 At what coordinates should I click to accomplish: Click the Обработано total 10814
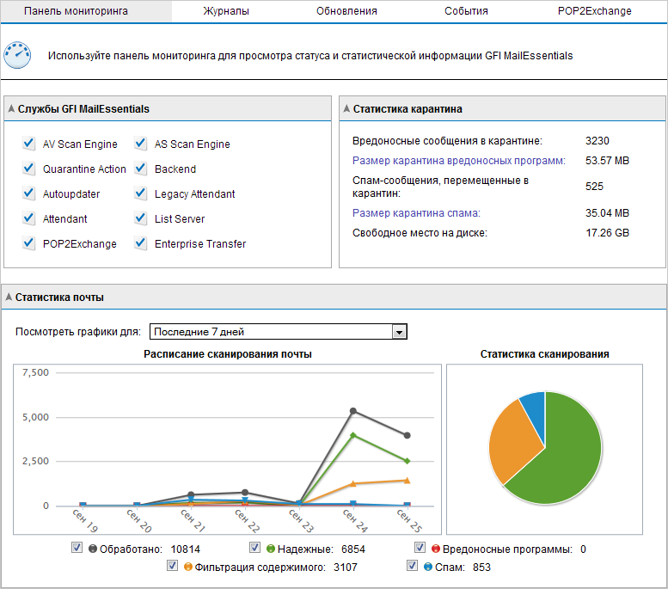click(186, 549)
